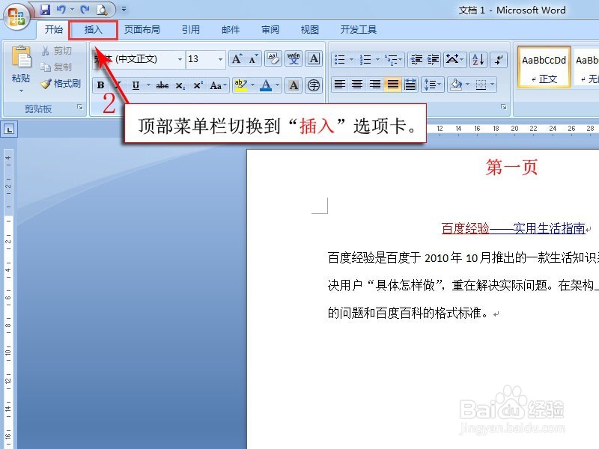The height and width of the screenshot is (449, 599).
Task: Switch to the 插入 ribbon tab
Action: pos(93,30)
